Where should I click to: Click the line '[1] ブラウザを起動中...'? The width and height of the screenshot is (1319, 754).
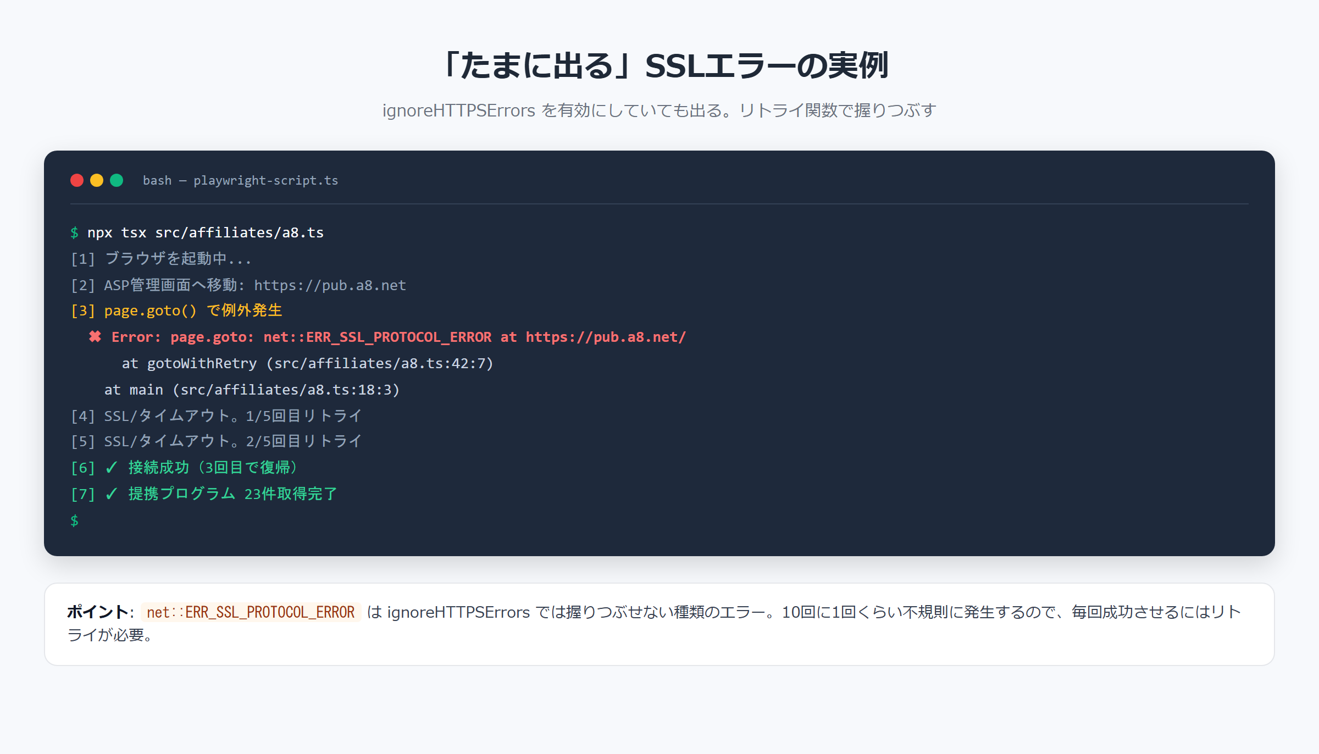(x=161, y=259)
